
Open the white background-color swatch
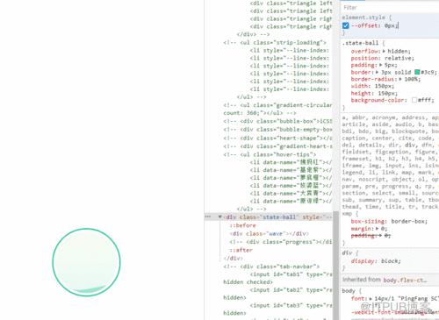coord(414,100)
